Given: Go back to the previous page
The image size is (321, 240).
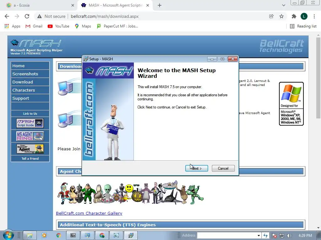Looking at the screenshot, I should (7, 16).
